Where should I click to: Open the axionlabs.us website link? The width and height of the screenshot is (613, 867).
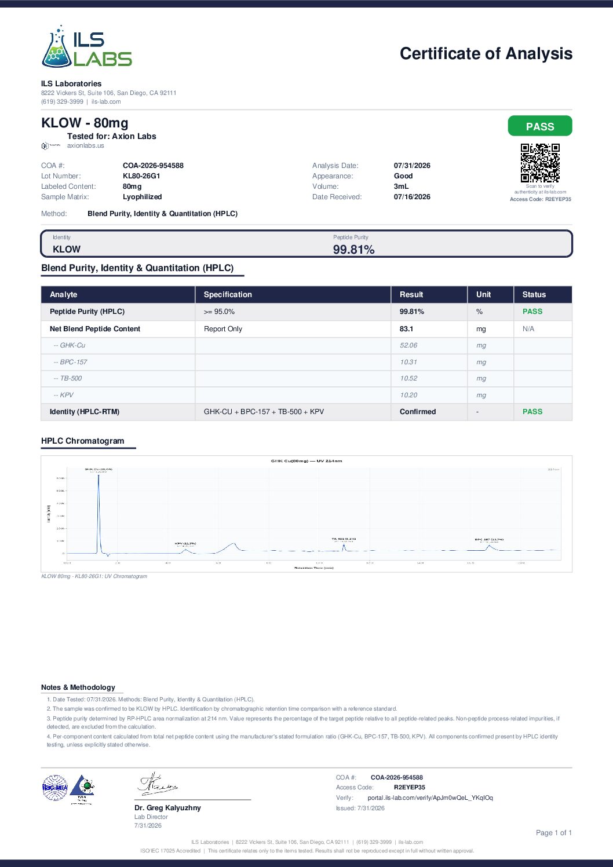click(86, 146)
